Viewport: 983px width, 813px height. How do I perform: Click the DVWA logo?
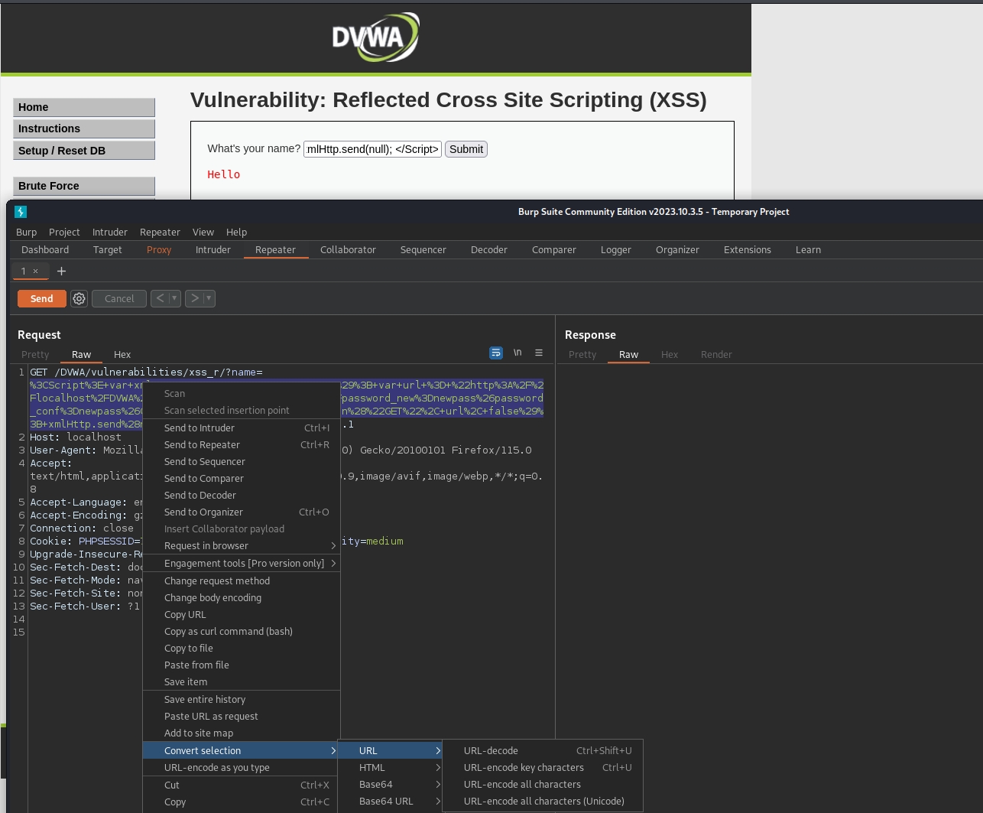tap(375, 37)
